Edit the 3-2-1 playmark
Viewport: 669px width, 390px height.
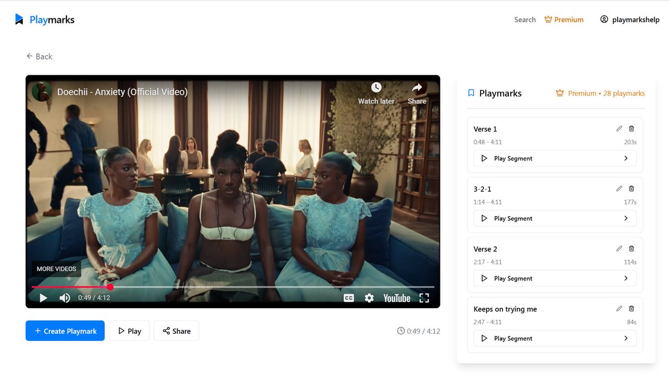619,189
